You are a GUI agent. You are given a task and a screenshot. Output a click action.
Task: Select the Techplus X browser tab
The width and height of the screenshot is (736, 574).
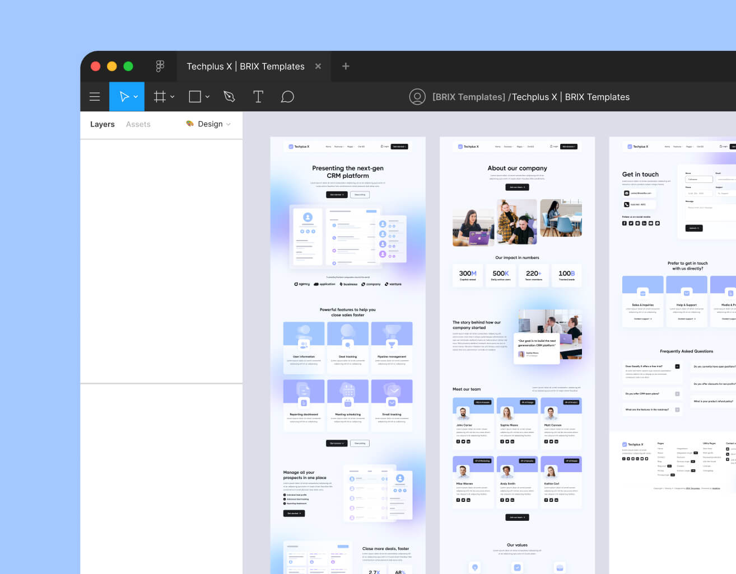(x=245, y=66)
